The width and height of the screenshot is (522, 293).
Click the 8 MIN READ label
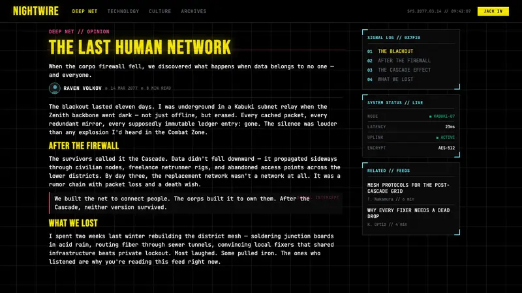point(159,89)
